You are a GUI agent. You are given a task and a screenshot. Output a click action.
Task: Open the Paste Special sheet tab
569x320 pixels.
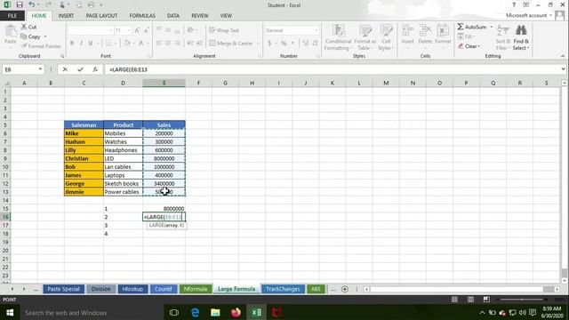click(x=63, y=289)
